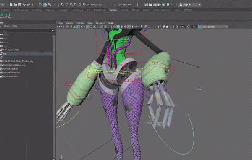Switch to Poly Modeling shelf tab

click(21, 10)
